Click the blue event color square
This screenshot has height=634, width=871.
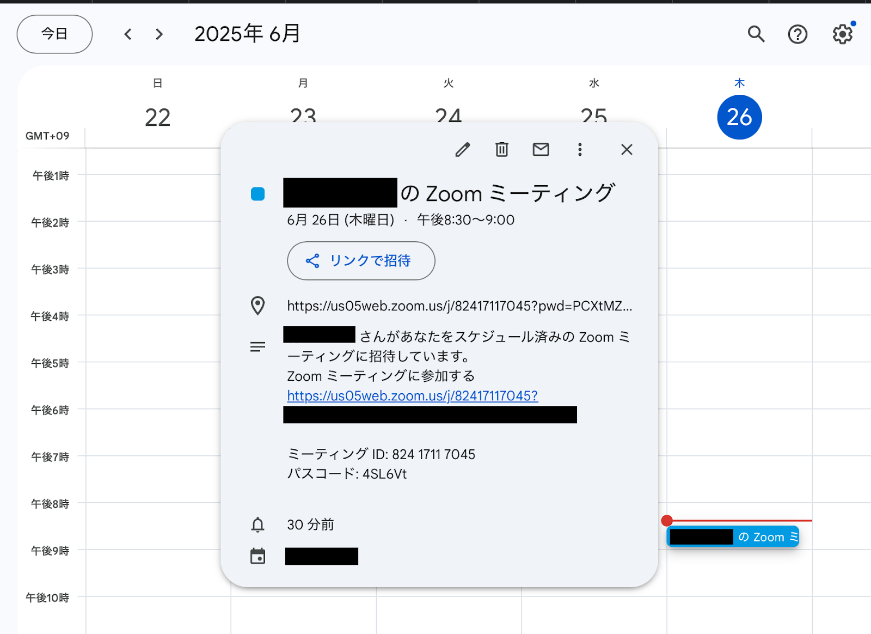257,193
